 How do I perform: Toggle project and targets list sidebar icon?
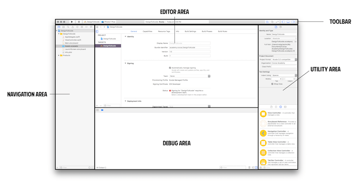click(97, 31)
